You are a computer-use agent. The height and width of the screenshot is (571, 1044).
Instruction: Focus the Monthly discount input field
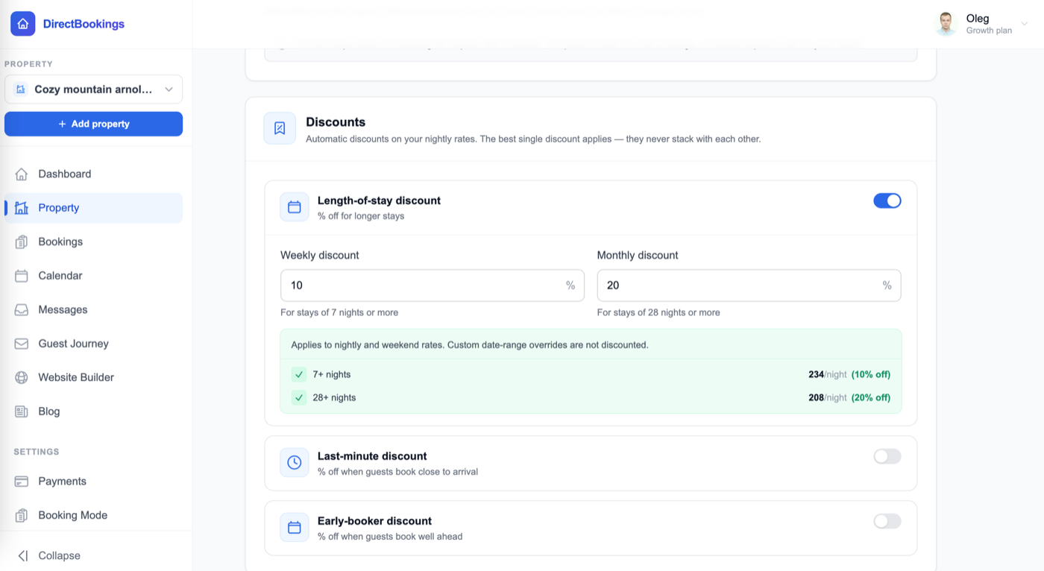click(x=749, y=285)
